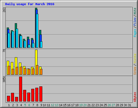Click the title "Daily usage for March 2016"
The image size is (138, 108).
(x=30, y=4)
